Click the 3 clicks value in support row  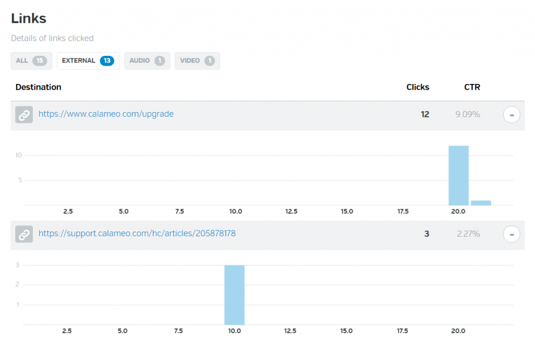pyautogui.click(x=426, y=234)
